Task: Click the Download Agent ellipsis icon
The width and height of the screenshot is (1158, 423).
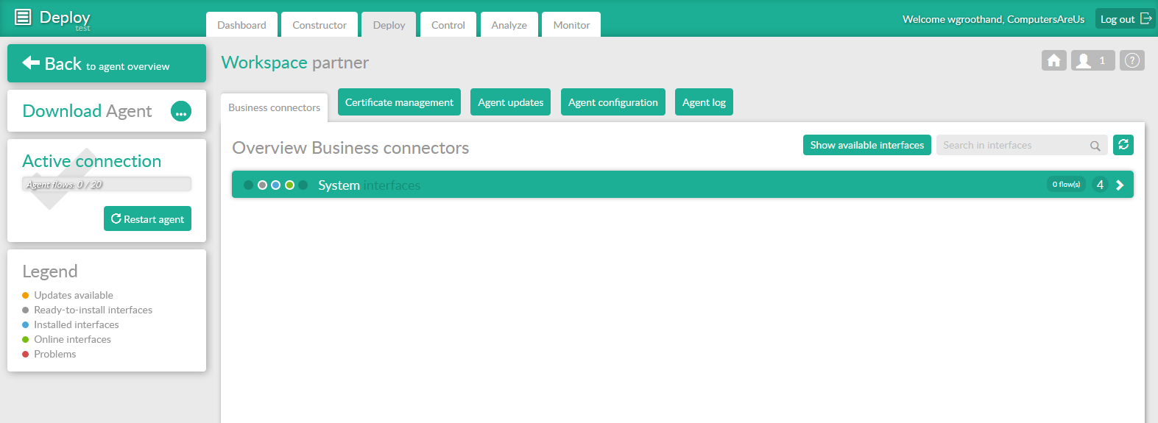Action: [x=180, y=111]
